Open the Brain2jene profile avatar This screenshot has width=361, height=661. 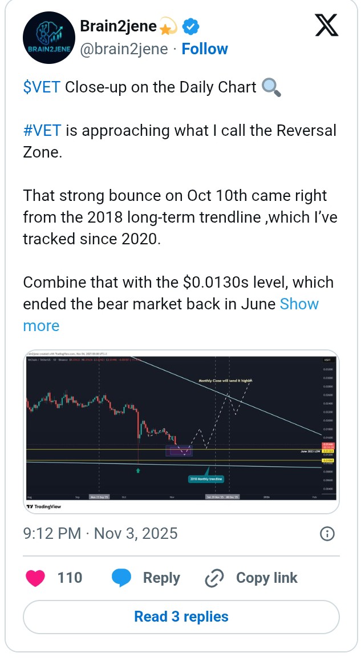point(49,38)
